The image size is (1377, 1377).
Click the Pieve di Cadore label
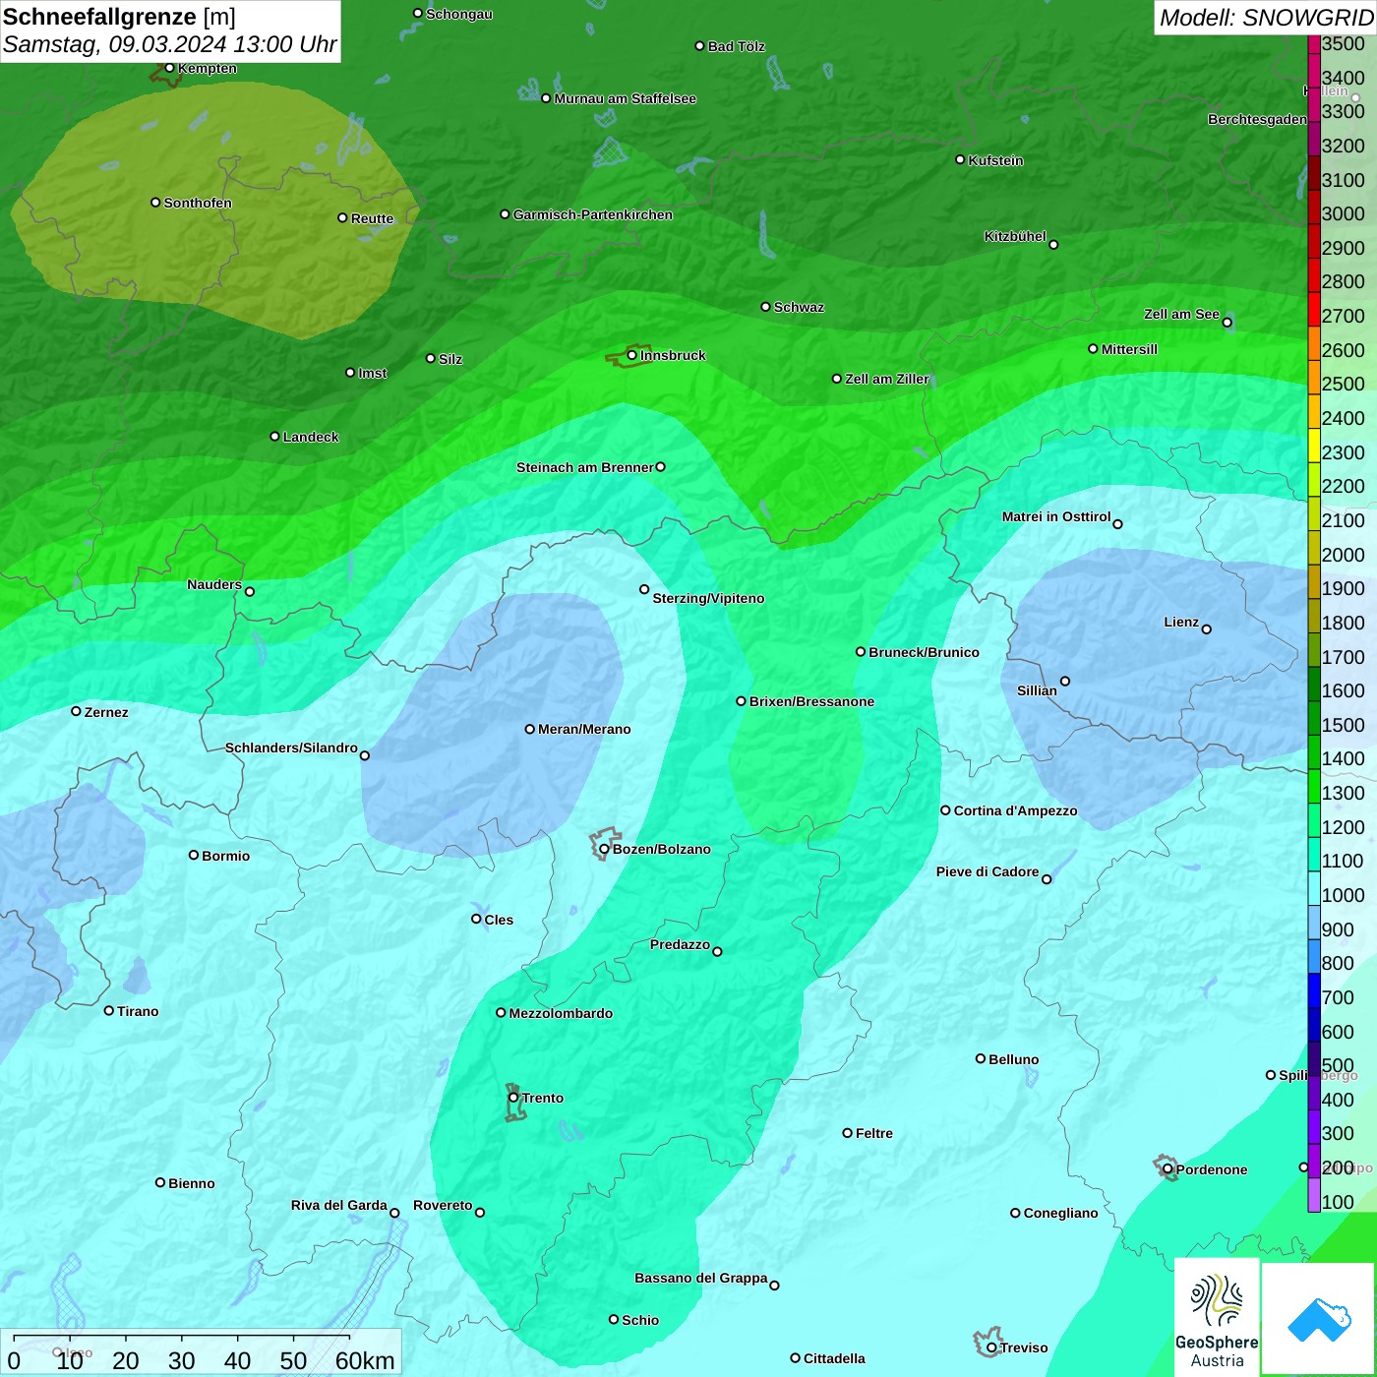(x=988, y=871)
